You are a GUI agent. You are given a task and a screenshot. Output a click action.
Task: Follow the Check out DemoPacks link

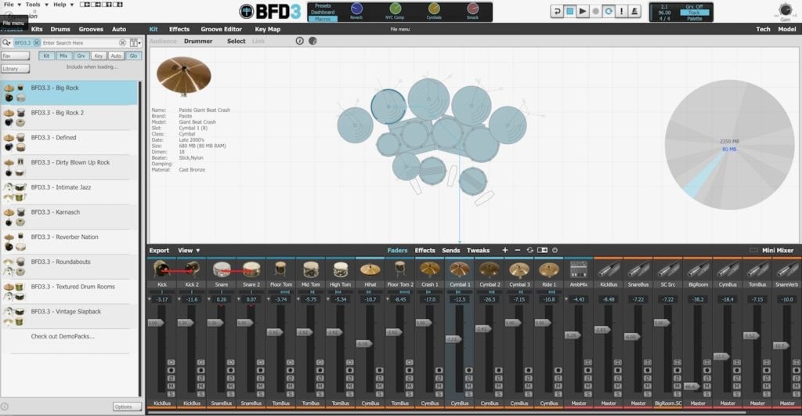pyautogui.click(x=63, y=336)
